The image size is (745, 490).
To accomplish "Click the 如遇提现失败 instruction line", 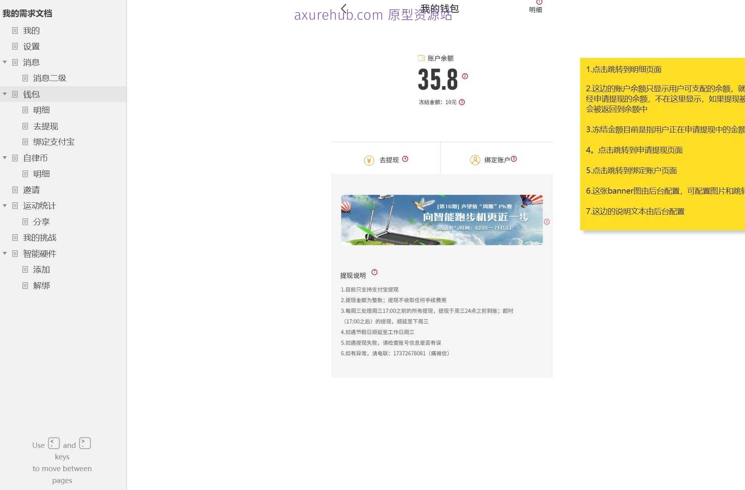I will (x=391, y=343).
